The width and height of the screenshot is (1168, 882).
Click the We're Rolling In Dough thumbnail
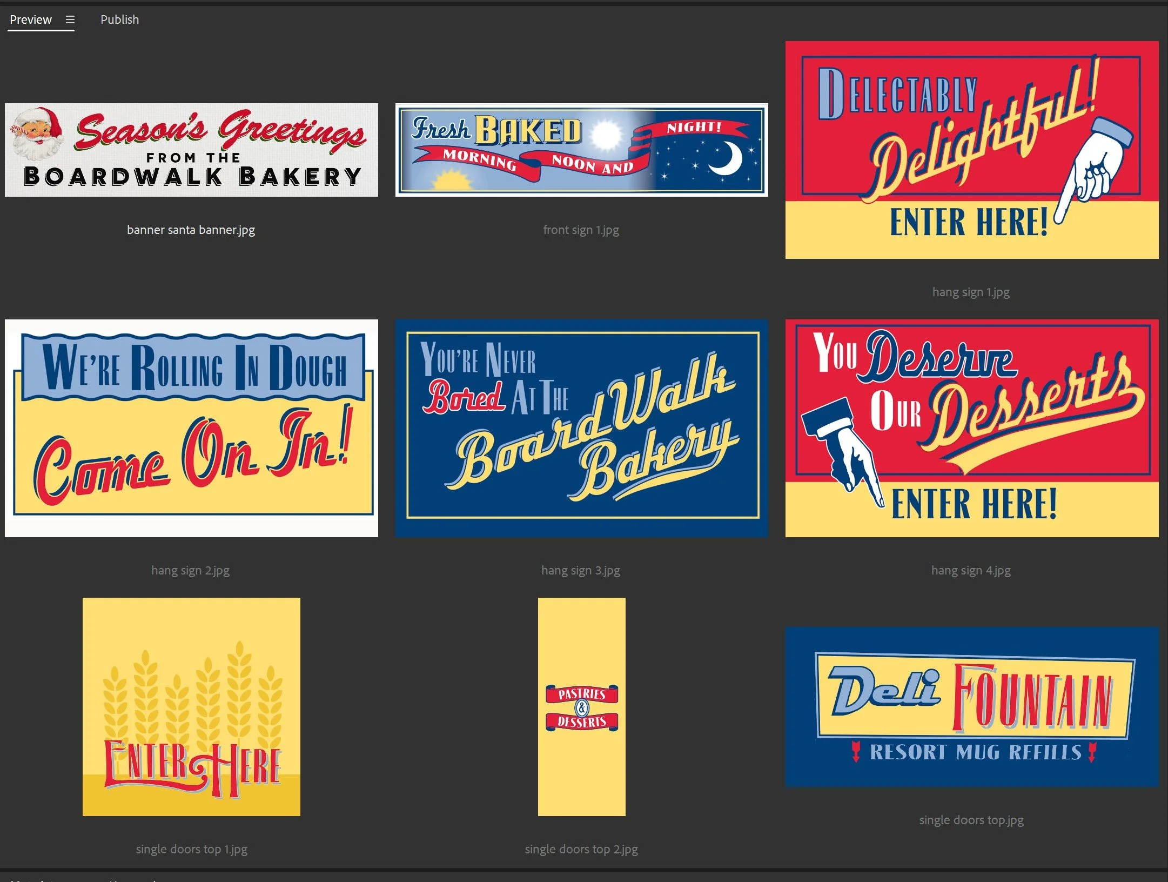191,428
